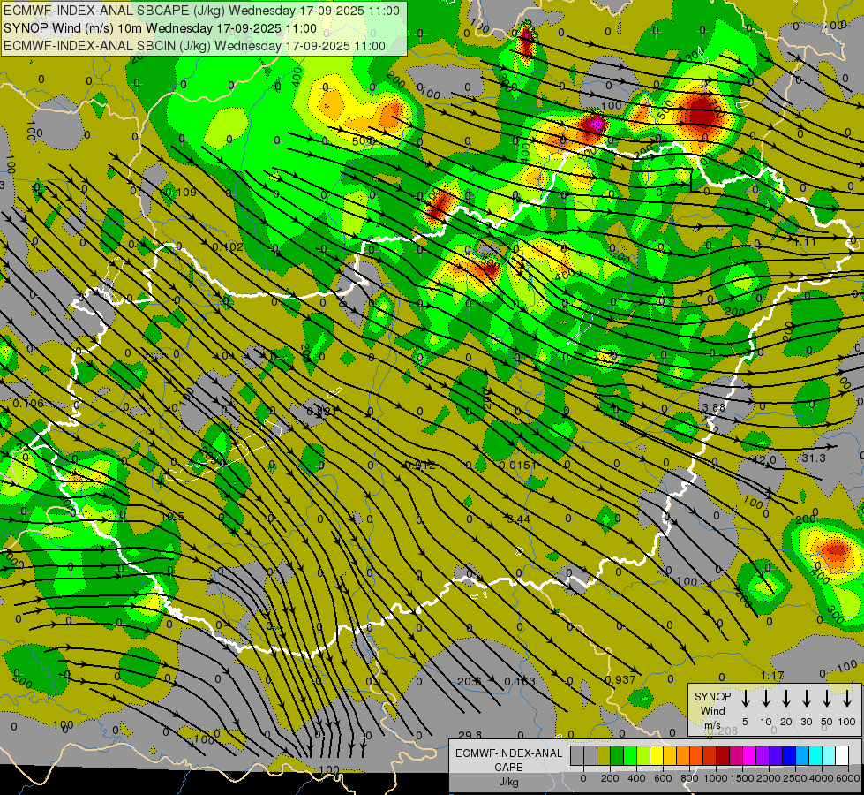Image resolution: width=864 pixels, height=795 pixels.
Task: Pick the magenta swatch in the CAPE color scale
Action: pyautogui.click(x=749, y=756)
